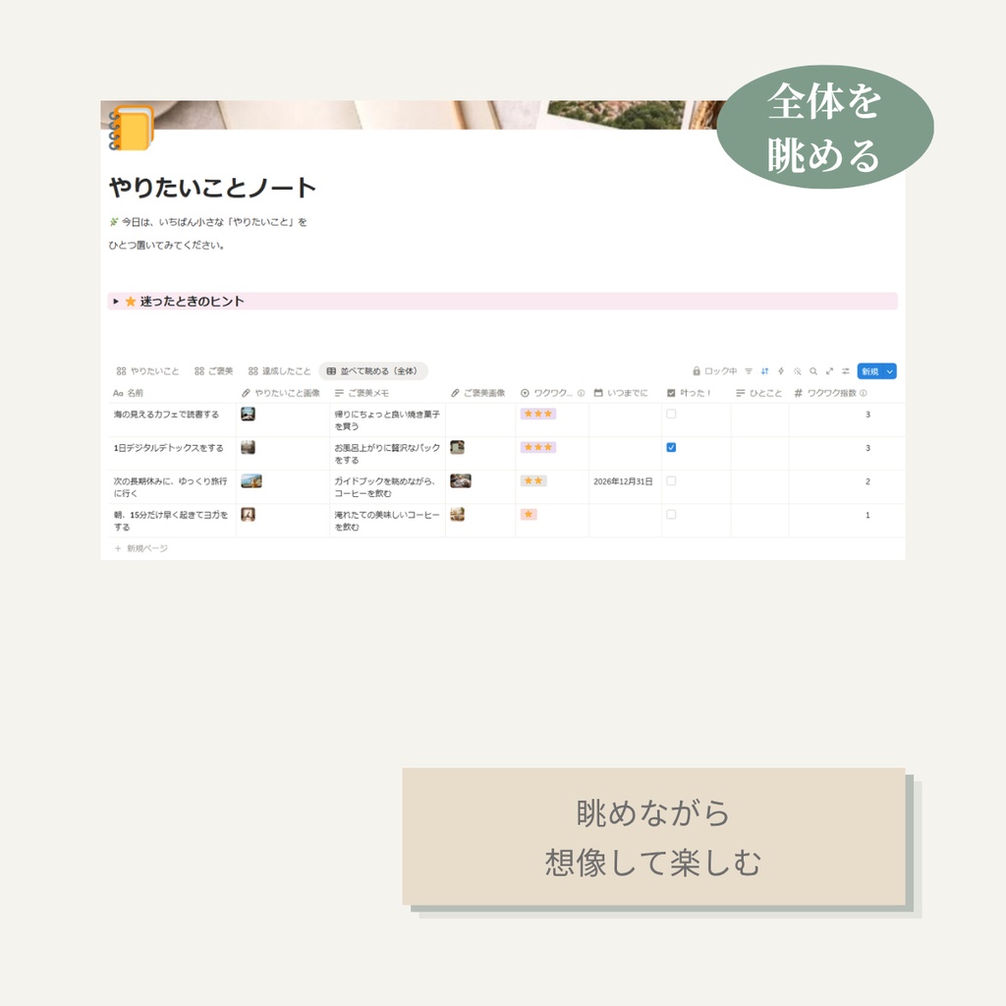1006x1006 pixels.
Task: Open ご褒美画像 thumbnail in デジタルデトックス row
Action: 457,447
